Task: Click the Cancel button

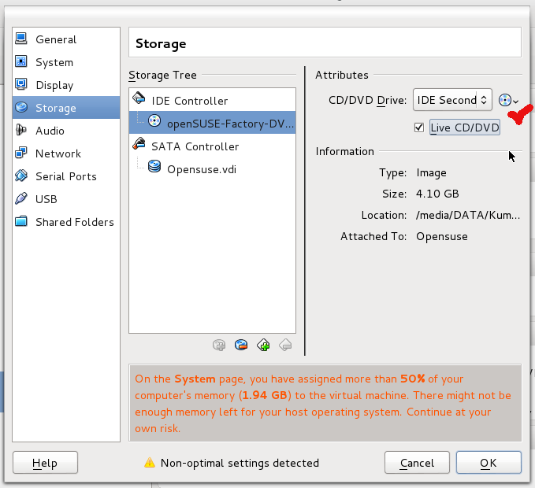Action: click(417, 463)
